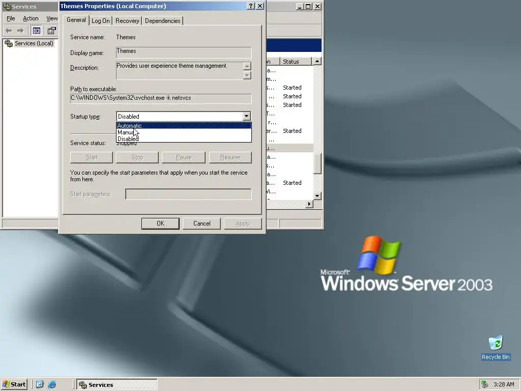
Task: Minimize the Services window
Action: pyautogui.click(x=300, y=6)
